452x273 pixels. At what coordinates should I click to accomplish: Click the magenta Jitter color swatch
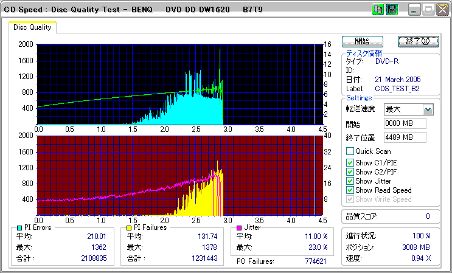coord(239,228)
